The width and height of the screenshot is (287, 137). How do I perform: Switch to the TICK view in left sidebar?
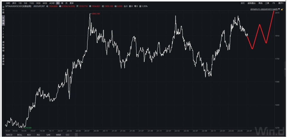(x=4, y=33)
